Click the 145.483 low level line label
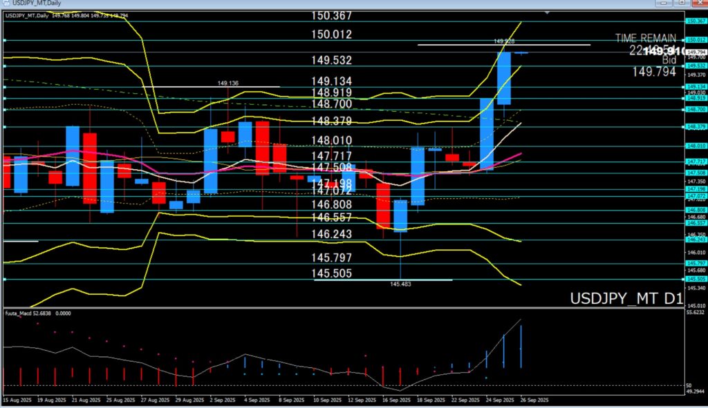The width and height of the screenshot is (708, 408). pyautogui.click(x=400, y=284)
